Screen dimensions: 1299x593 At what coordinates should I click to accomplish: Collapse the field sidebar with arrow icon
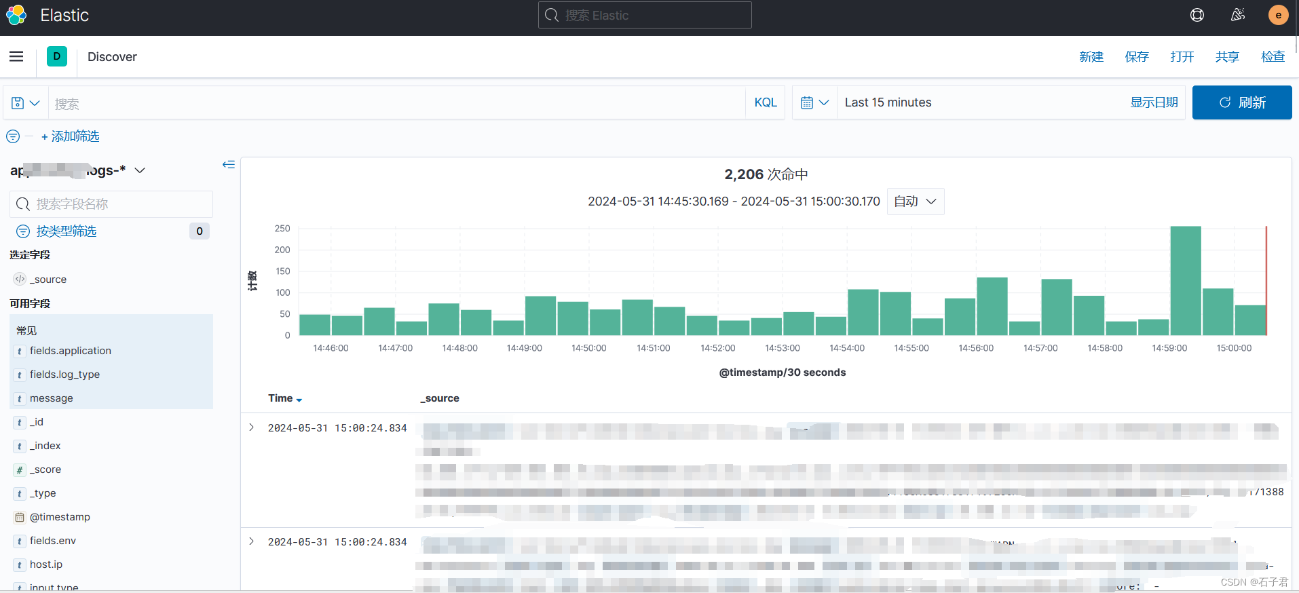(229, 164)
